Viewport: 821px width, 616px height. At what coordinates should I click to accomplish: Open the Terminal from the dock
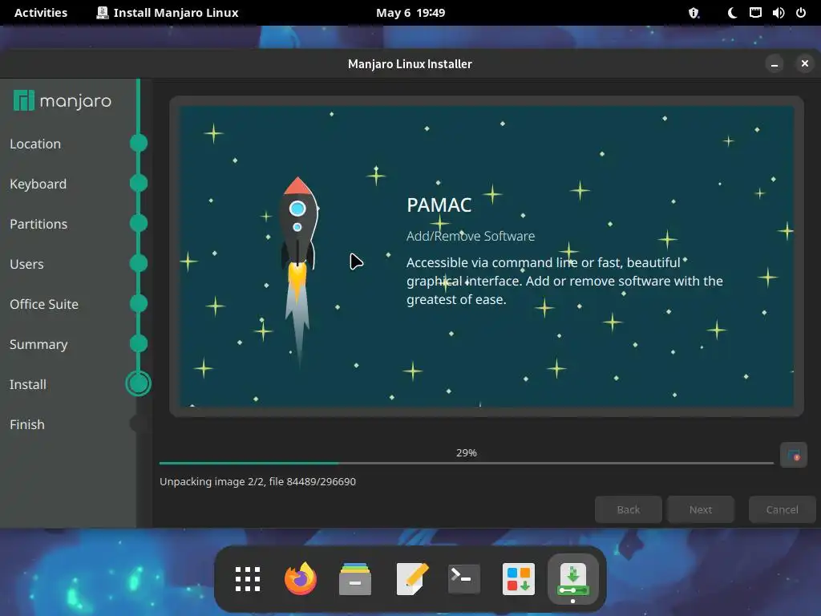pyautogui.click(x=464, y=579)
